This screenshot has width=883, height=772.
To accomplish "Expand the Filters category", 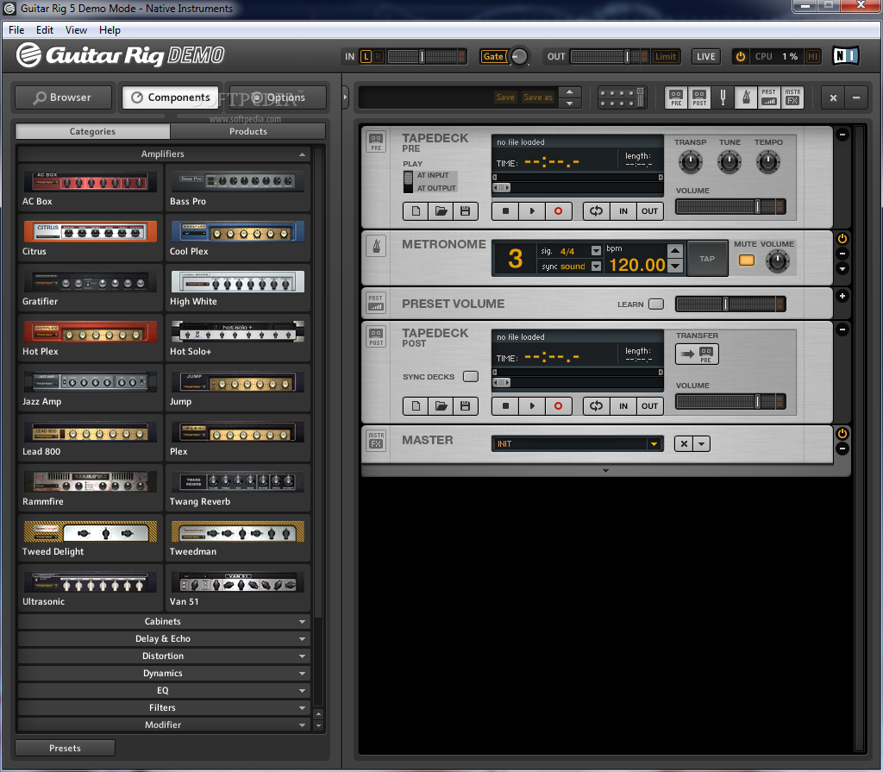I will point(163,708).
